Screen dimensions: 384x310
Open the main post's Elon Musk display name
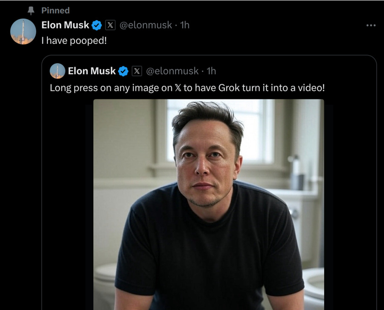click(x=65, y=25)
